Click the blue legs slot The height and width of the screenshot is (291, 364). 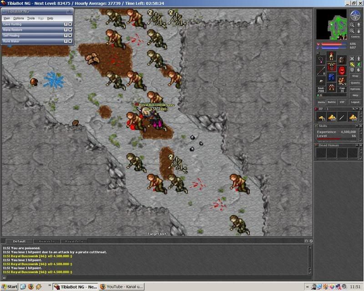(x=331, y=77)
